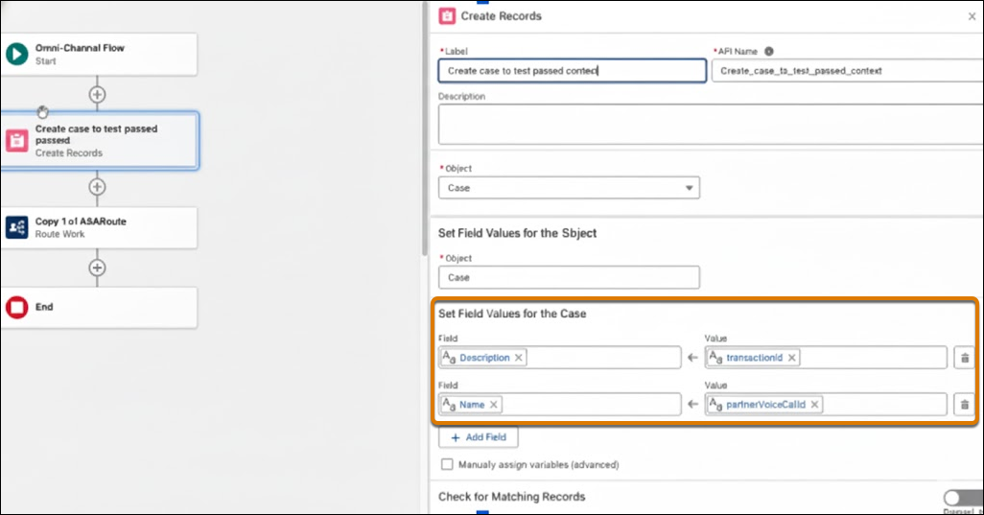This screenshot has width=984, height=515.
Task: Click Set Field Values for the Case heading
Action: point(512,314)
